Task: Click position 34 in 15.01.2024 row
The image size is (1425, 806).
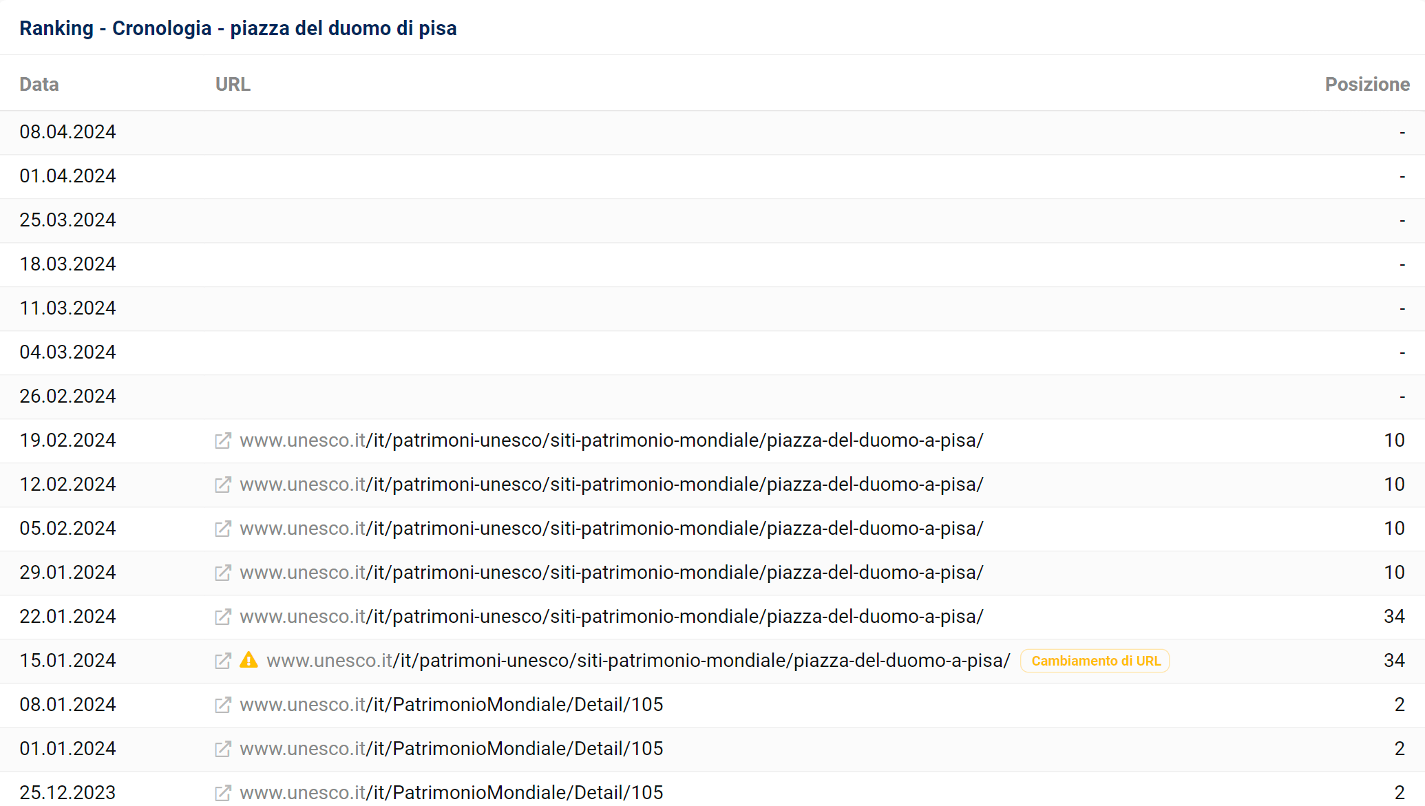Action: pos(1394,661)
